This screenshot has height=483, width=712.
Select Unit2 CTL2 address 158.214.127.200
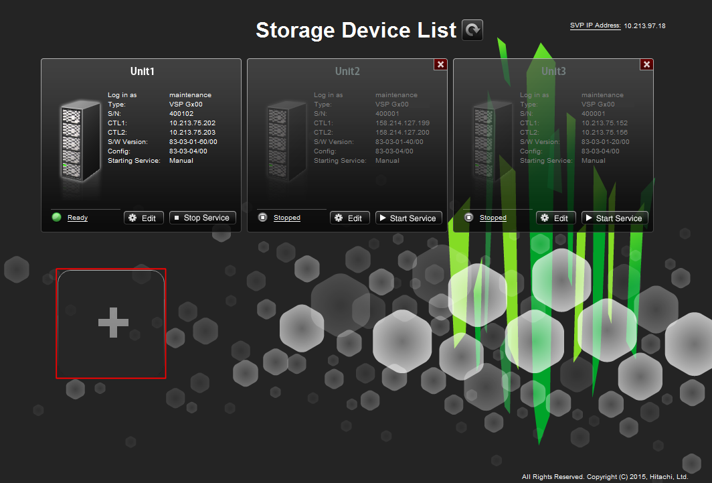(x=402, y=133)
